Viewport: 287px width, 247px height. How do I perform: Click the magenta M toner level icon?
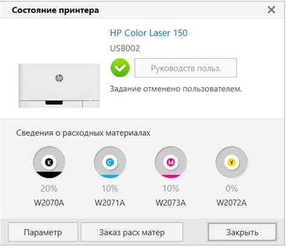[171, 162]
